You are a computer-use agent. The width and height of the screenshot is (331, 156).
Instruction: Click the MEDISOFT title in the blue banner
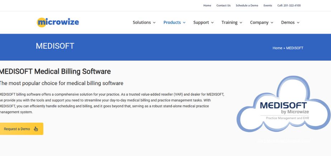[55, 46]
